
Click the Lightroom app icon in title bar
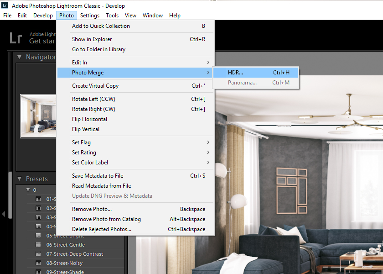pos(5,5)
